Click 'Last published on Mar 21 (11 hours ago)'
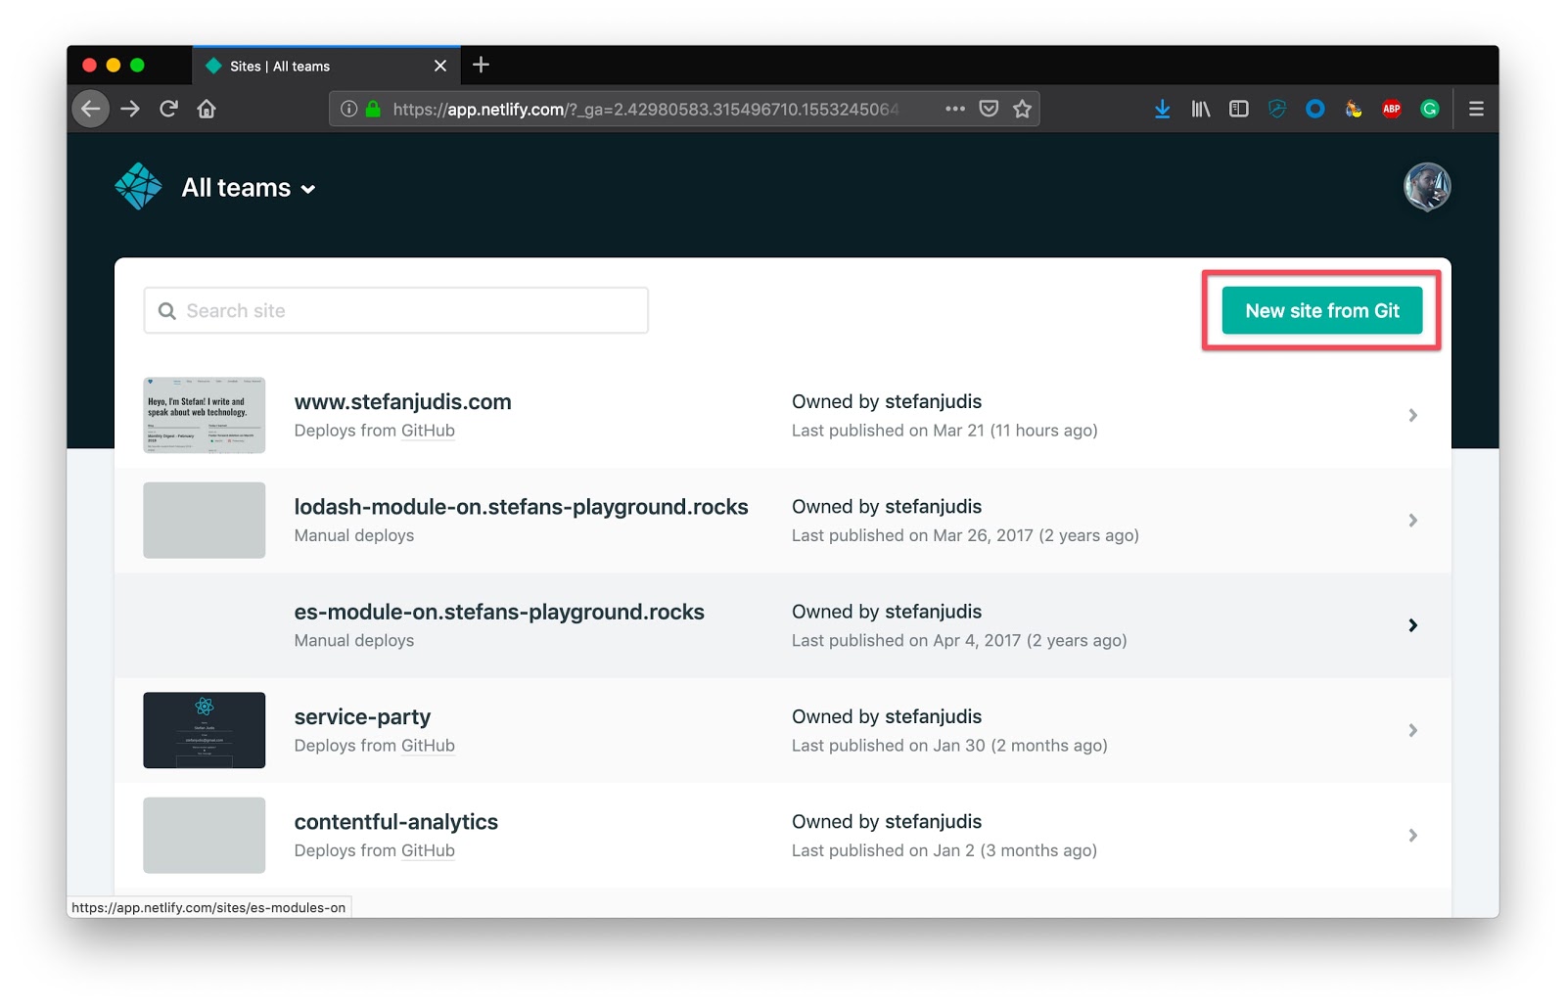Image resolution: width=1566 pixels, height=1006 pixels. pyautogui.click(x=944, y=431)
